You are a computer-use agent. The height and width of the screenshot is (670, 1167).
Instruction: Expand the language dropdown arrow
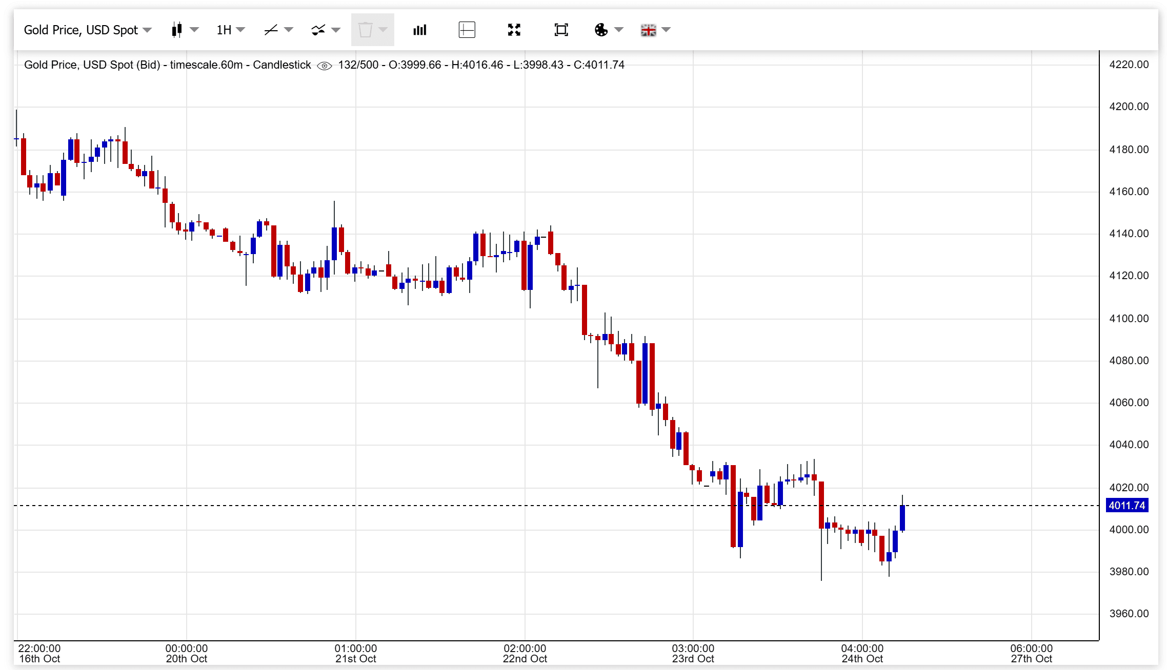pyautogui.click(x=666, y=30)
